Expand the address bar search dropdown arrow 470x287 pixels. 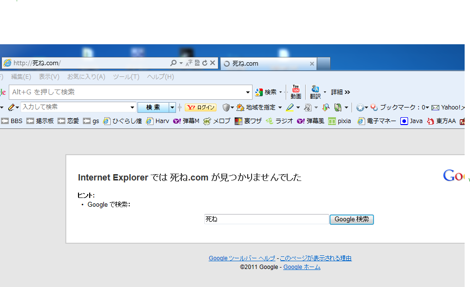pyautogui.click(x=181, y=63)
